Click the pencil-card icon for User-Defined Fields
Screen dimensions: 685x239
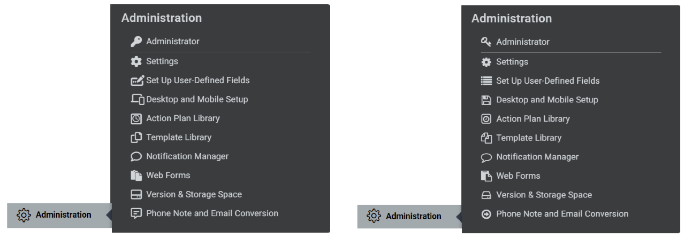coord(137,81)
